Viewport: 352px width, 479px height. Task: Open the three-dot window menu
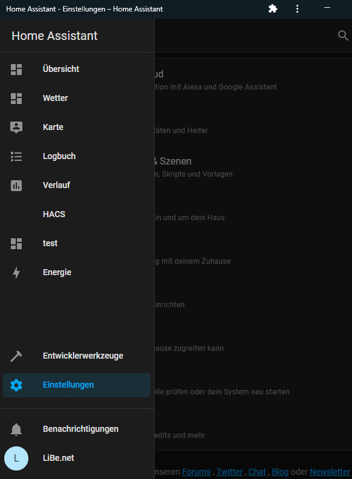[297, 8]
